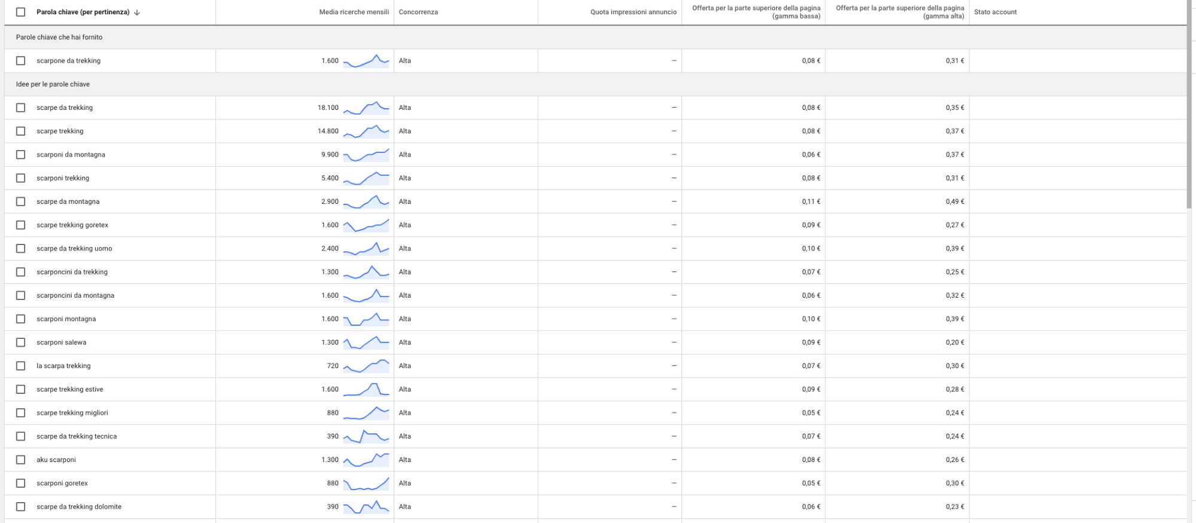This screenshot has width=1196, height=523.
Task: Check the box for 'scarpone da trekking'
Action: click(x=21, y=61)
